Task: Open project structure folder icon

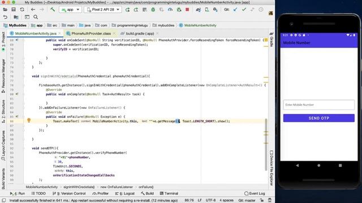Action: 16,17
